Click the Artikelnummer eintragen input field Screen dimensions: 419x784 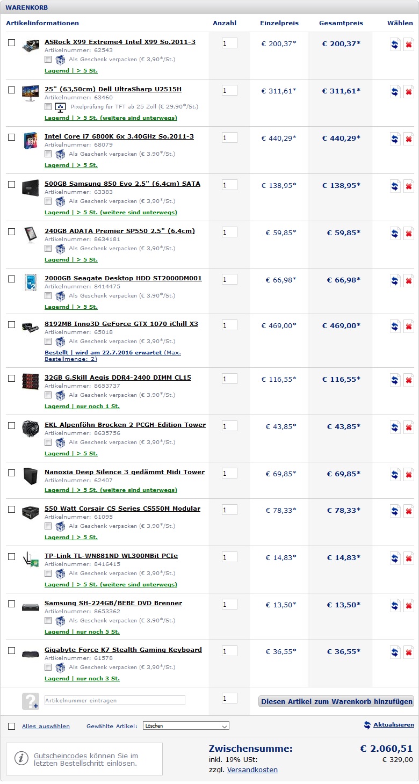click(x=114, y=700)
